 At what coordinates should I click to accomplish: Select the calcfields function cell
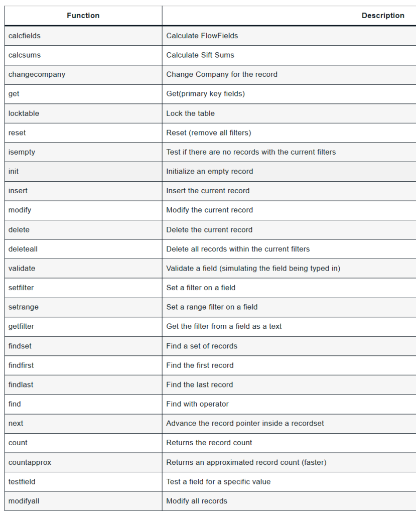(x=25, y=36)
